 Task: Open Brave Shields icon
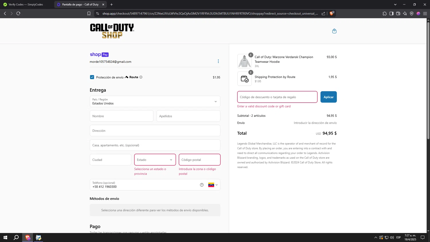[332, 13]
